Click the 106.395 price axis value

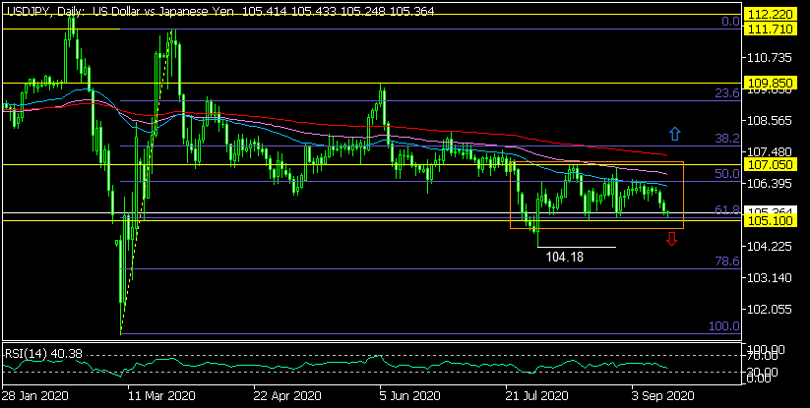tap(770, 184)
